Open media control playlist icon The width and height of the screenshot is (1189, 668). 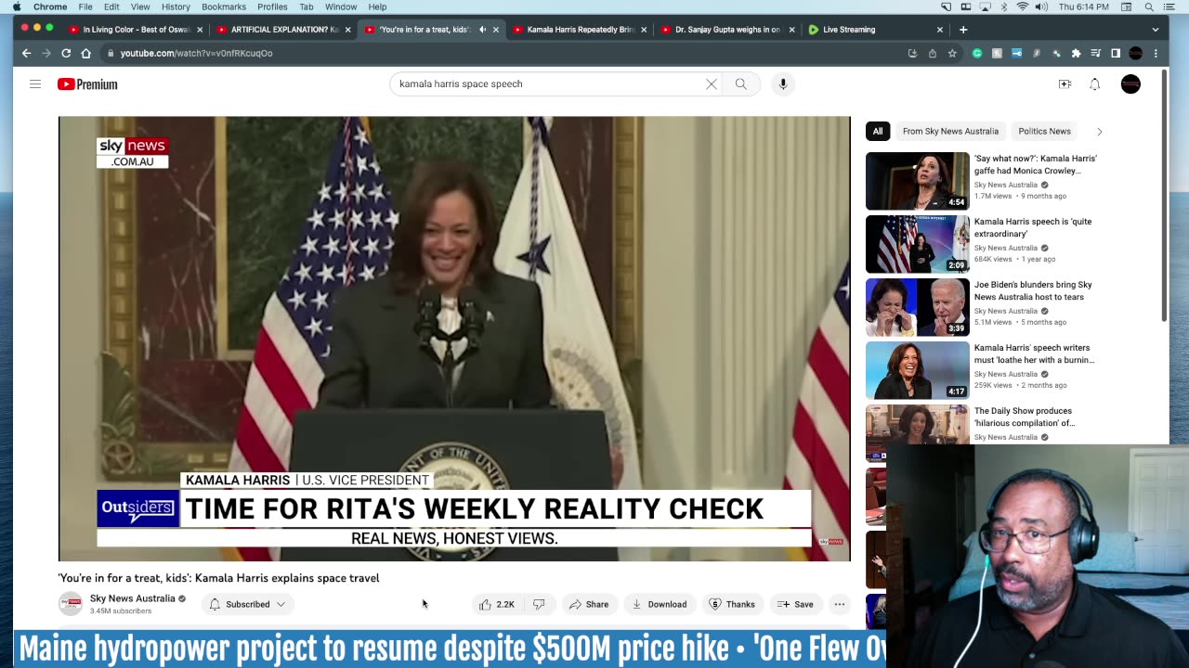(1096, 54)
